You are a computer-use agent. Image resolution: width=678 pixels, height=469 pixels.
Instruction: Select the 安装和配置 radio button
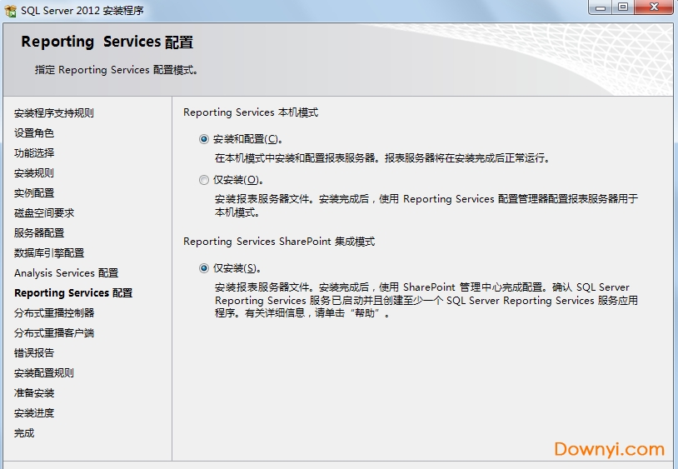(x=204, y=139)
